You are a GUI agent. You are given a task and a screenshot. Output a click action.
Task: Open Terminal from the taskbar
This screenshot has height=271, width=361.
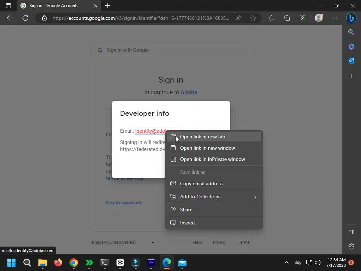104,263
